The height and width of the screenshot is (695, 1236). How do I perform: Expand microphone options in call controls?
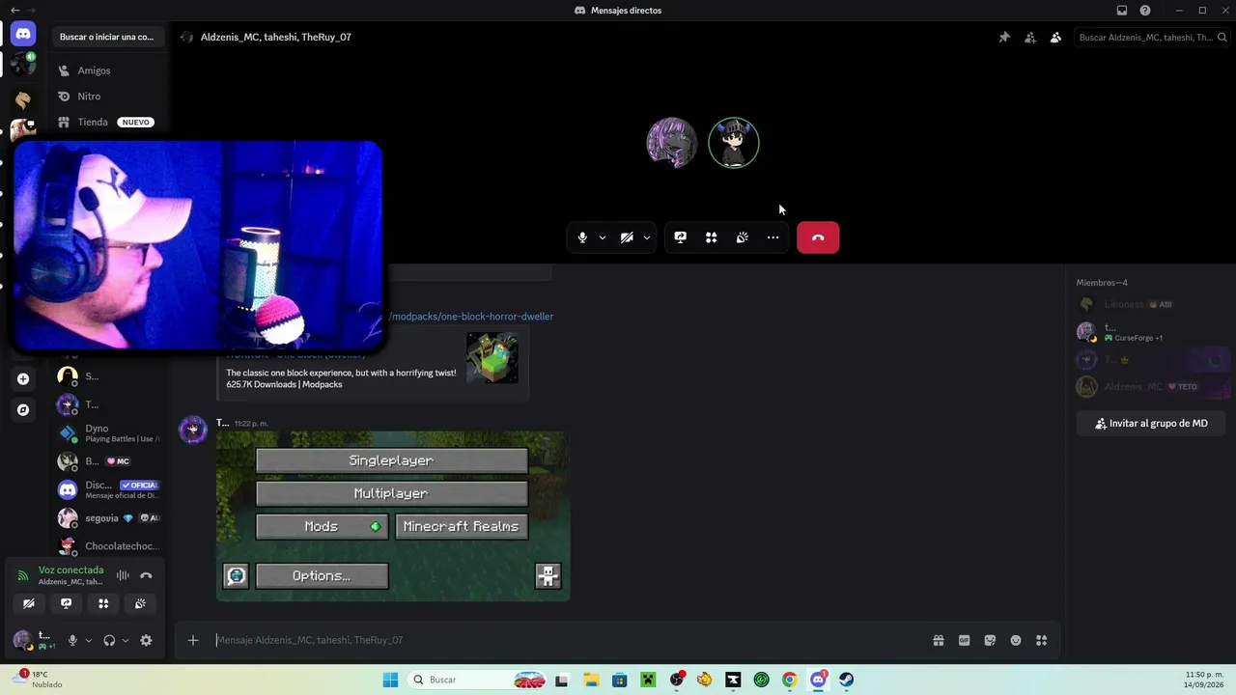[603, 237]
